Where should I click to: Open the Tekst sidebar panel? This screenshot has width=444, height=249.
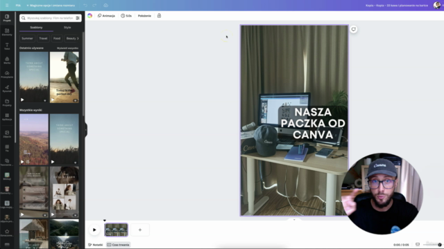(x=7, y=46)
